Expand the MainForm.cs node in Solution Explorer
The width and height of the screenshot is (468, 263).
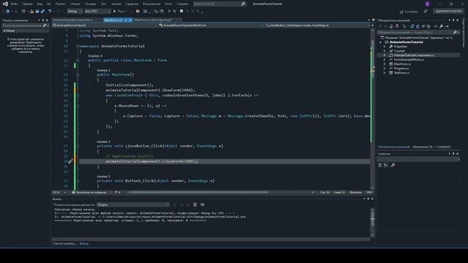point(385,64)
